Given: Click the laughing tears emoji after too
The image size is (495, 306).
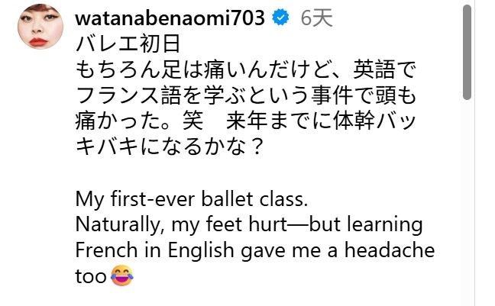Looking at the screenshot, I should [122, 275].
